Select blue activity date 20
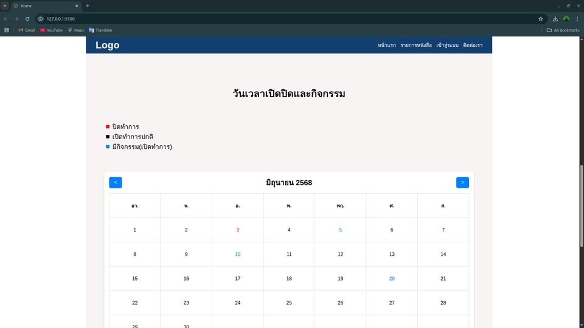The height and width of the screenshot is (328, 584). click(392, 279)
